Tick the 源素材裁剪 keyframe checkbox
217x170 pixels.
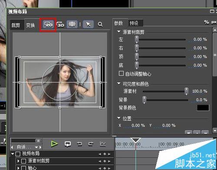coord(23,161)
